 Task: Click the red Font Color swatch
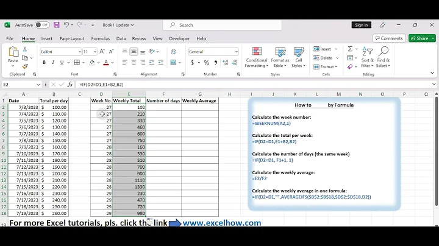[x=106, y=63]
